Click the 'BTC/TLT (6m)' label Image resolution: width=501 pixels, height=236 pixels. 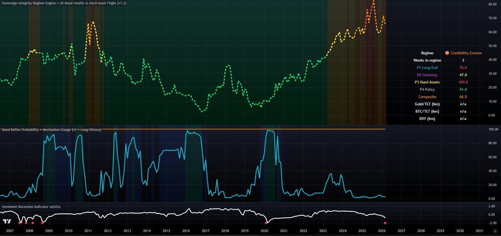click(426, 112)
